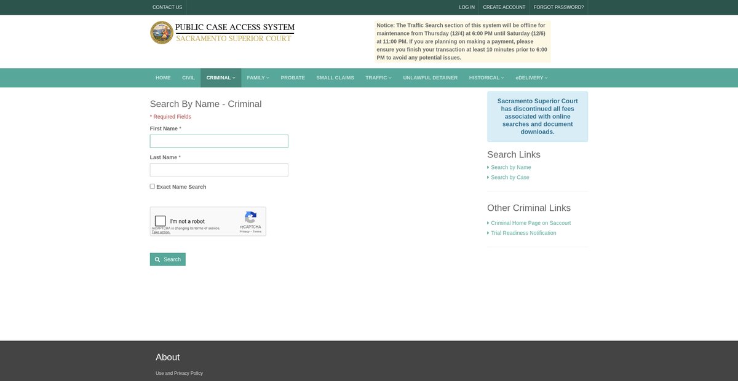The height and width of the screenshot is (381, 738).
Task: Open the Historical dropdown menu
Action: point(486,78)
